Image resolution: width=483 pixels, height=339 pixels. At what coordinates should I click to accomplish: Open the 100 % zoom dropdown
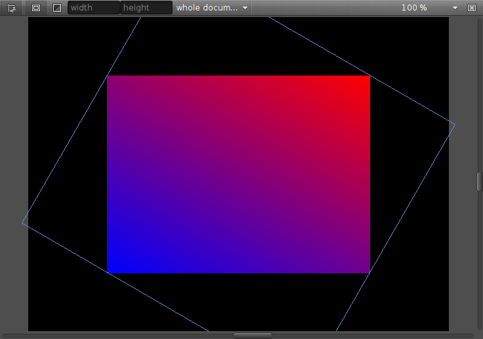tap(429, 8)
